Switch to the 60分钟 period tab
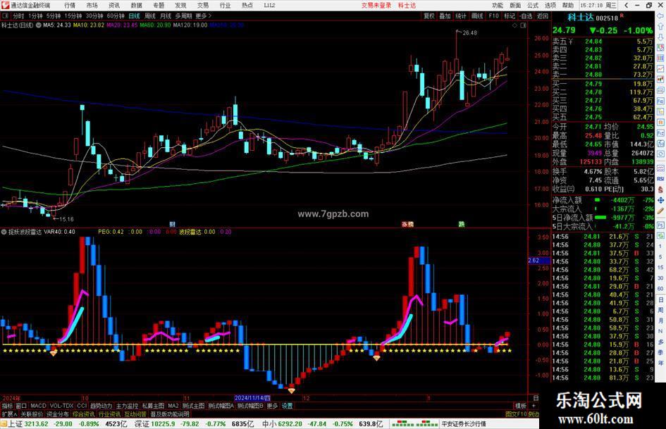The height and width of the screenshot is (429, 666). [x=116, y=15]
